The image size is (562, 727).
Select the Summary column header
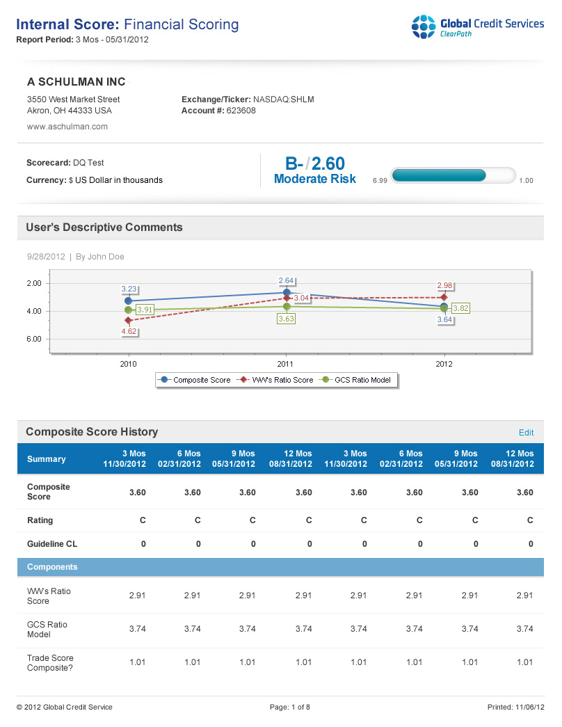(x=46, y=459)
